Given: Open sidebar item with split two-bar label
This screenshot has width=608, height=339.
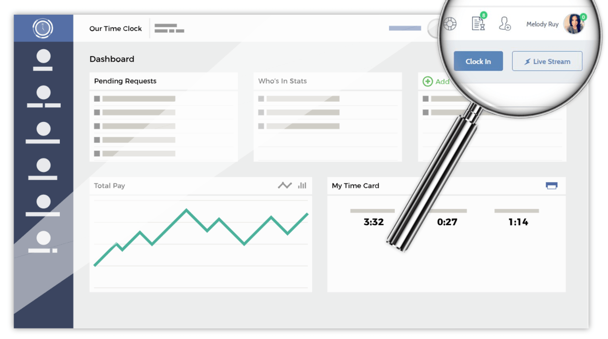Looking at the screenshot, I should pos(44,97).
